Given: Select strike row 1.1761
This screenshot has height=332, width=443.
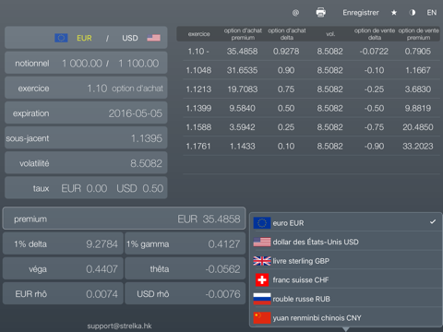Looking at the screenshot, I should click(x=311, y=147).
